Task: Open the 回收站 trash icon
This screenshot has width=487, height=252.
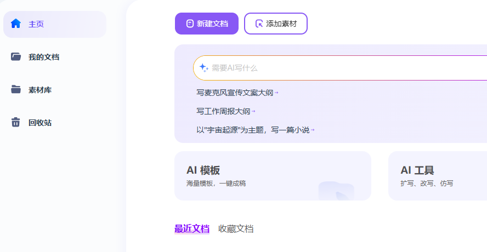Action: pyautogui.click(x=15, y=122)
